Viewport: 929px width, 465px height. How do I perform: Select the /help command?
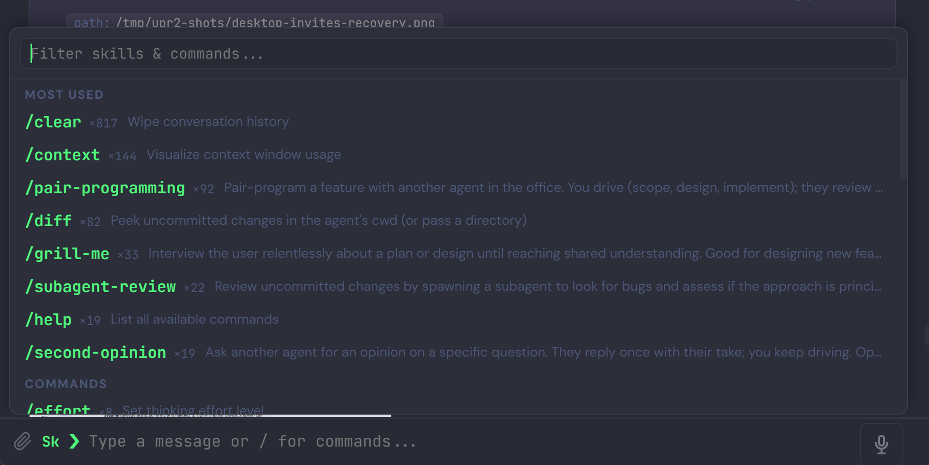(x=458, y=319)
